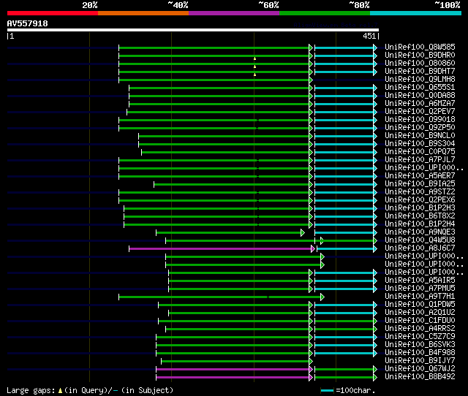Select the UniRef100_A4RRS2 label

coord(420,329)
